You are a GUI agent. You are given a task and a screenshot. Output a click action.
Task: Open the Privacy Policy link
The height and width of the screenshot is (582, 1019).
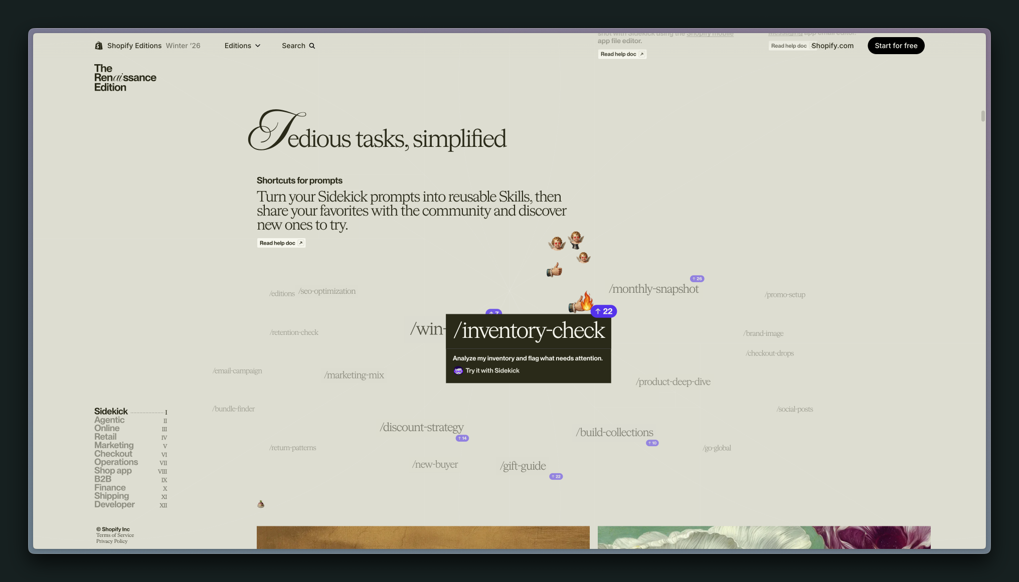click(112, 541)
